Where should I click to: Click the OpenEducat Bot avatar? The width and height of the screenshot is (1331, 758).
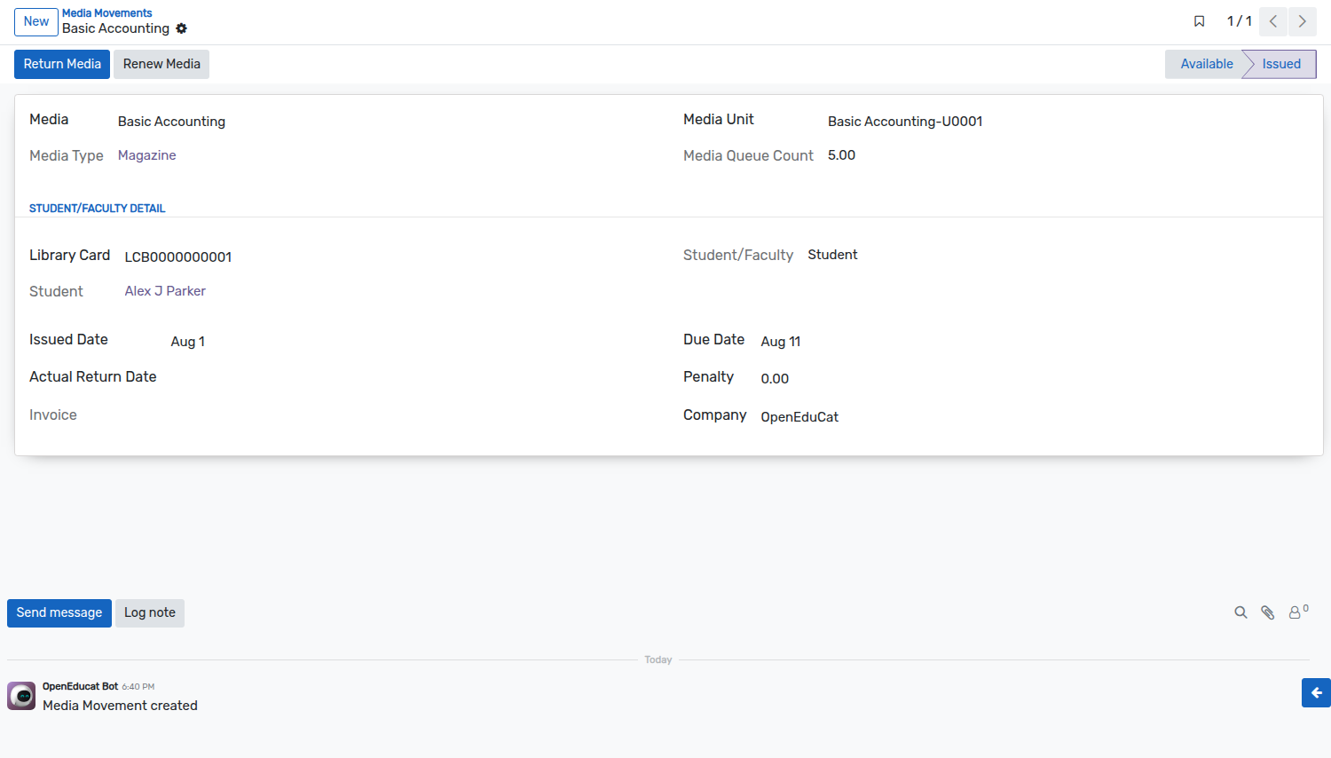[x=21, y=696]
